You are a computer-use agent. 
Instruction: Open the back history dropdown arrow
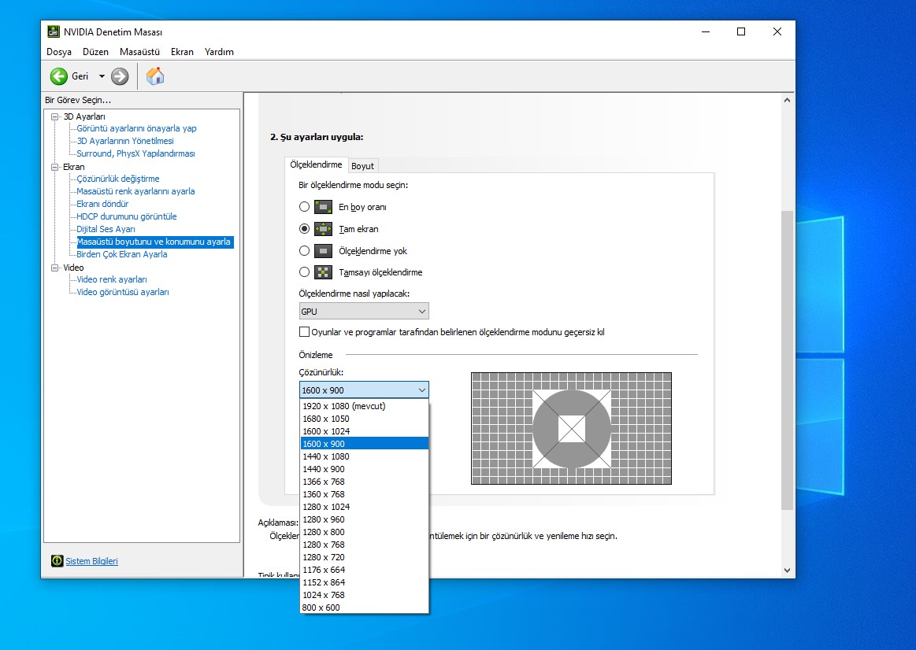102,76
